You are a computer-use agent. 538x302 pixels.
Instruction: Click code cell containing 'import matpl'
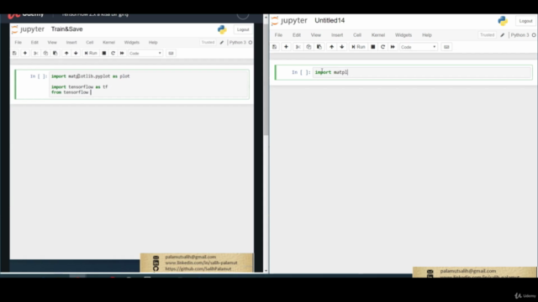coord(422,72)
